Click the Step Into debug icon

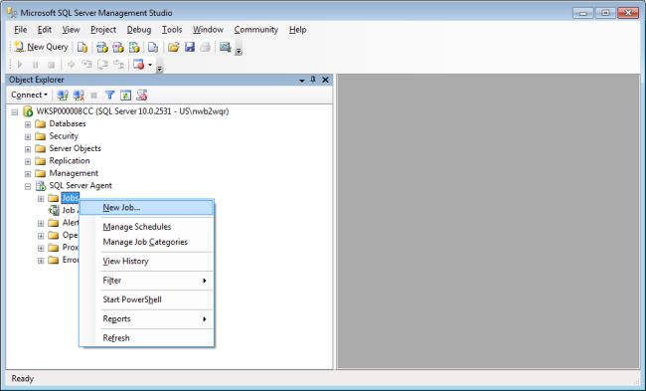[x=86, y=65]
